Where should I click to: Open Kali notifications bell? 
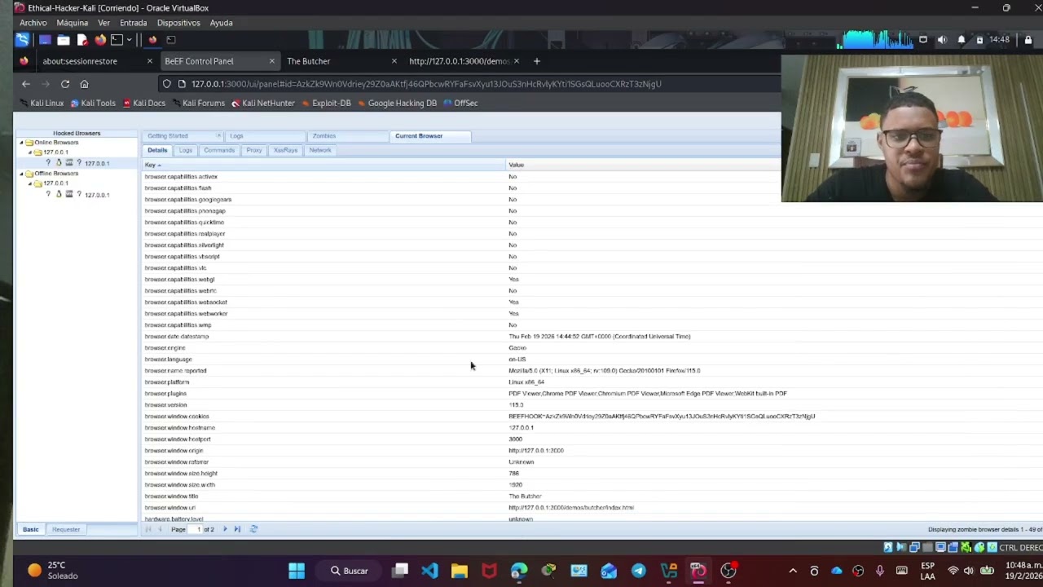coord(962,39)
